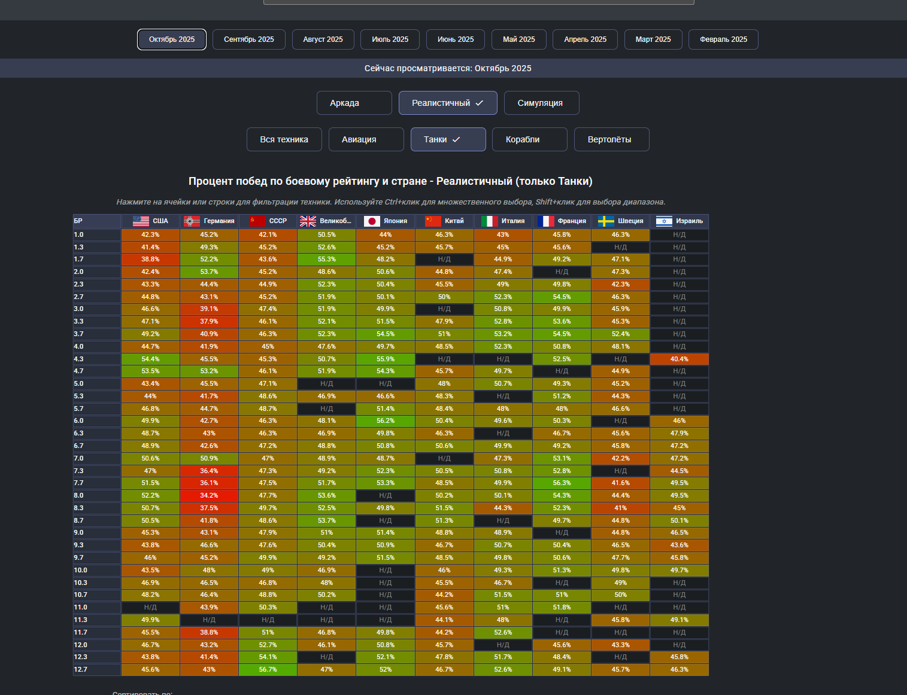Switch game mode to Симуляция

point(541,103)
